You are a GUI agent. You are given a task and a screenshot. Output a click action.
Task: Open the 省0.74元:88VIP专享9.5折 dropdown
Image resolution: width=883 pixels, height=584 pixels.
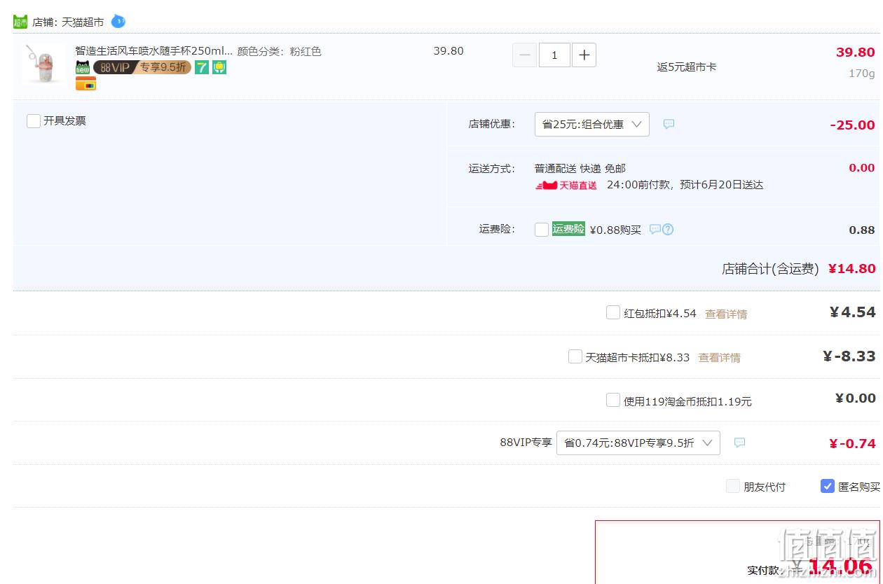(x=638, y=443)
